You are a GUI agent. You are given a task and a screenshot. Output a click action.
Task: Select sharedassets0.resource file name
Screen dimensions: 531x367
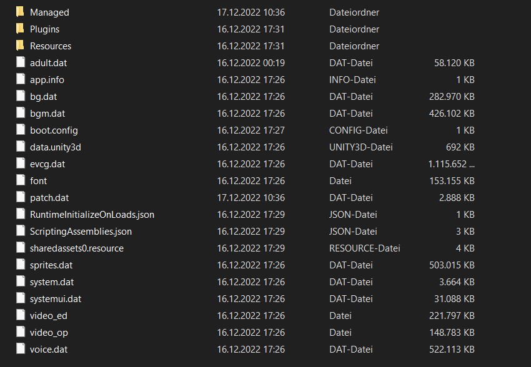point(77,248)
